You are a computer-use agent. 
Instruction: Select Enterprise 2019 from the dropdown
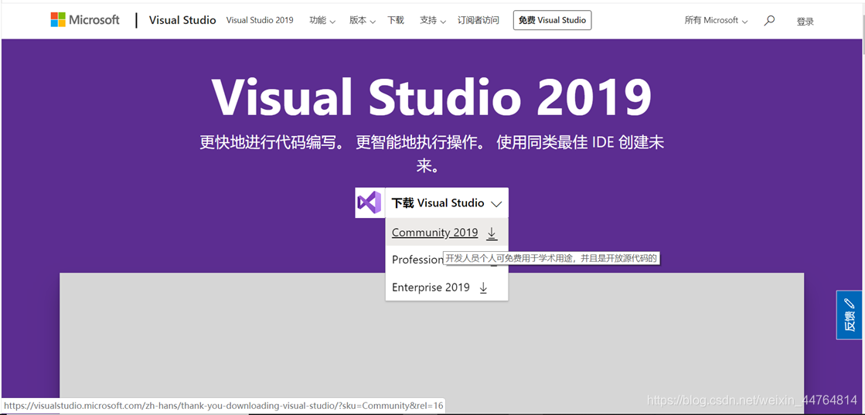[x=447, y=287]
